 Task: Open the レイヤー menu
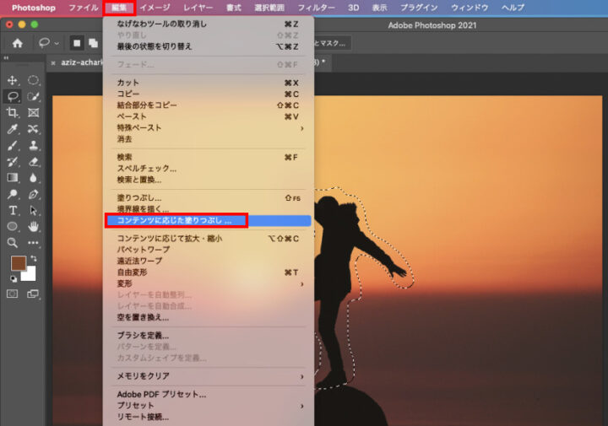click(198, 8)
